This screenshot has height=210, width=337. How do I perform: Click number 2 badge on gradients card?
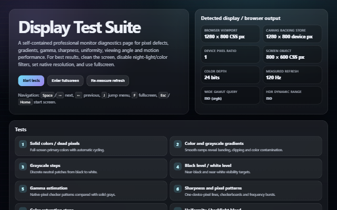(x=177, y=144)
